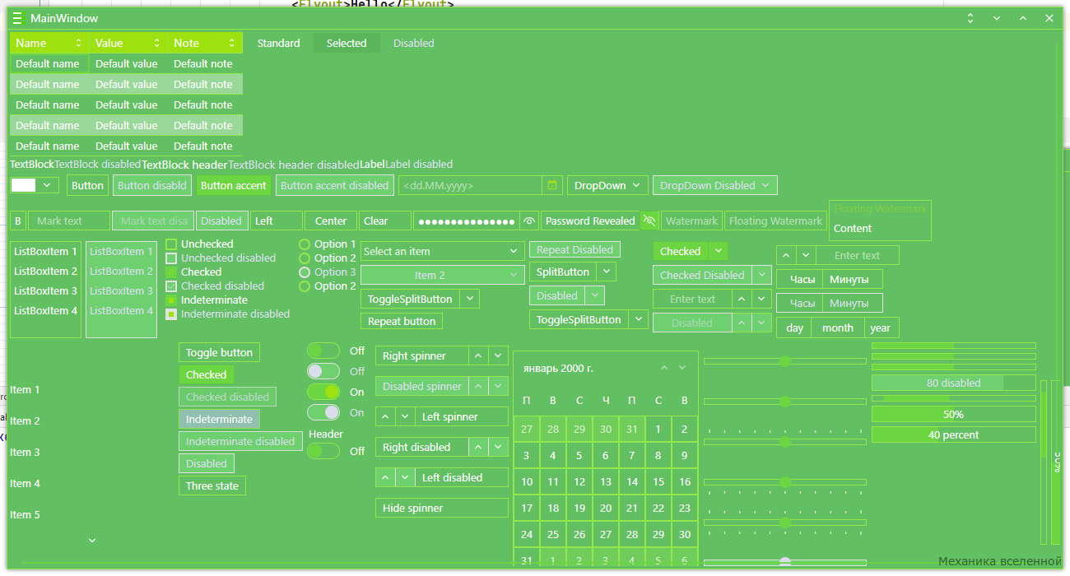The width and height of the screenshot is (1070, 576).
Task: Switch to the Selected tab
Action: [347, 43]
